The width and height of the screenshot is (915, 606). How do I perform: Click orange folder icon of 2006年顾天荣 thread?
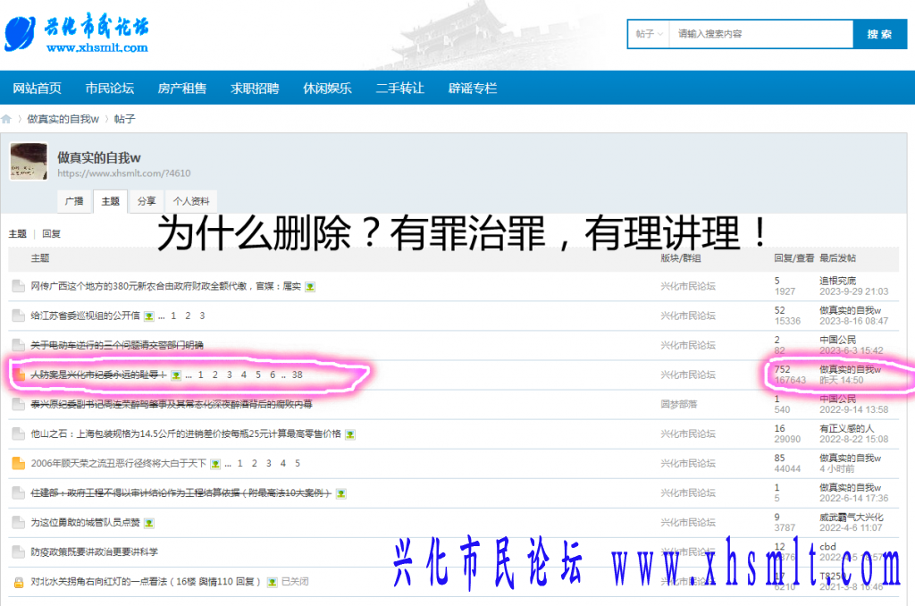click(x=19, y=464)
